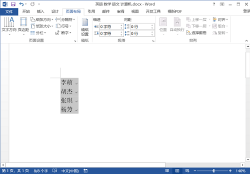The width and height of the screenshot is (250, 174).
Task: Click the 组合 group button
Action: click(x=220, y=26)
